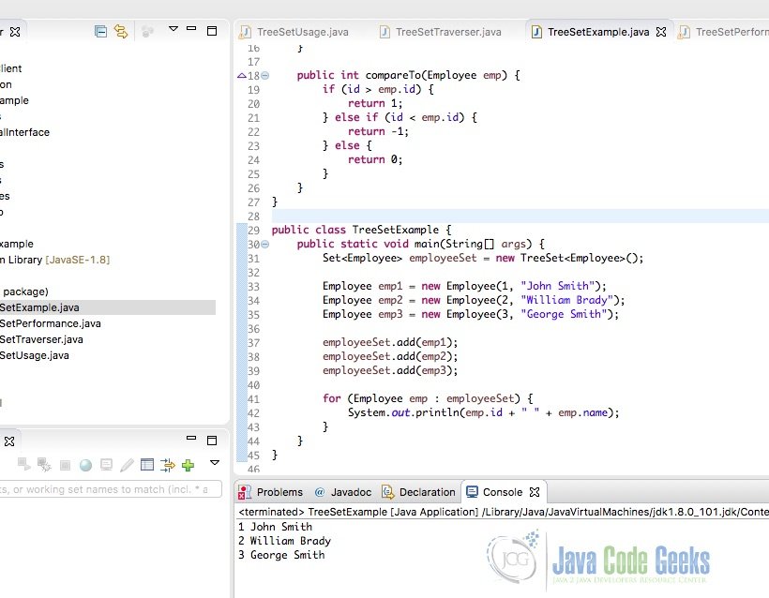The image size is (769, 598).
Task: Click the globe icon in the lower panel toolbar
Action: coord(85,464)
